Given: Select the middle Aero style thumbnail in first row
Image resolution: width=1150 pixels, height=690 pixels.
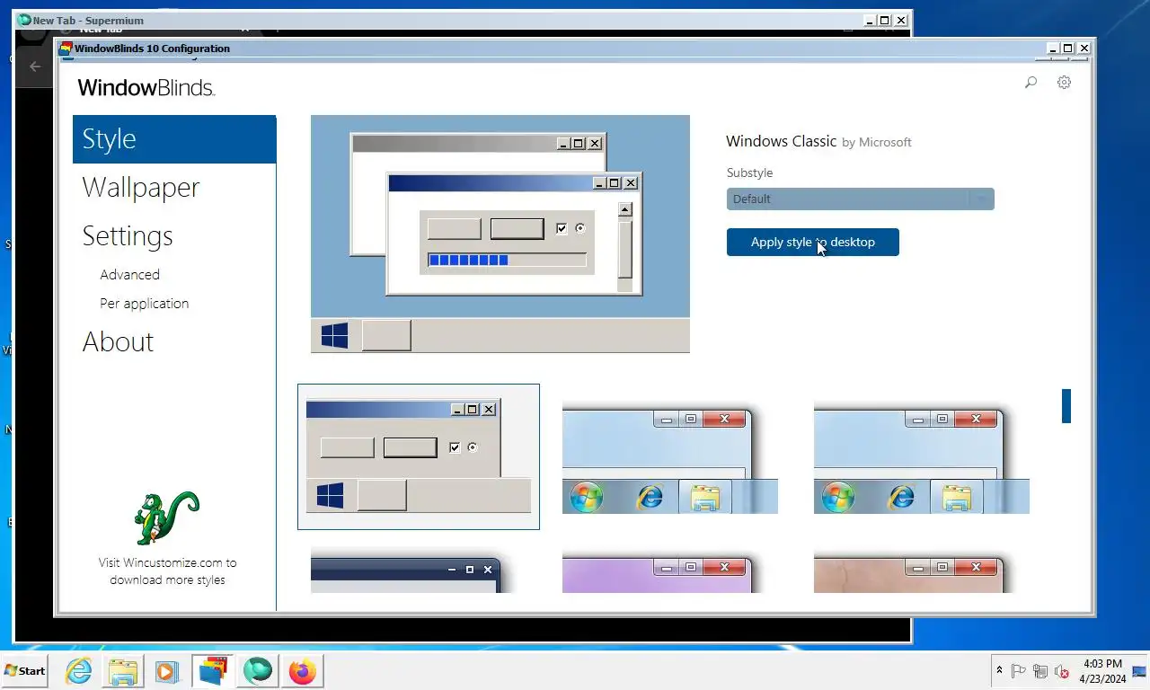Looking at the screenshot, I should pos(669,458).
